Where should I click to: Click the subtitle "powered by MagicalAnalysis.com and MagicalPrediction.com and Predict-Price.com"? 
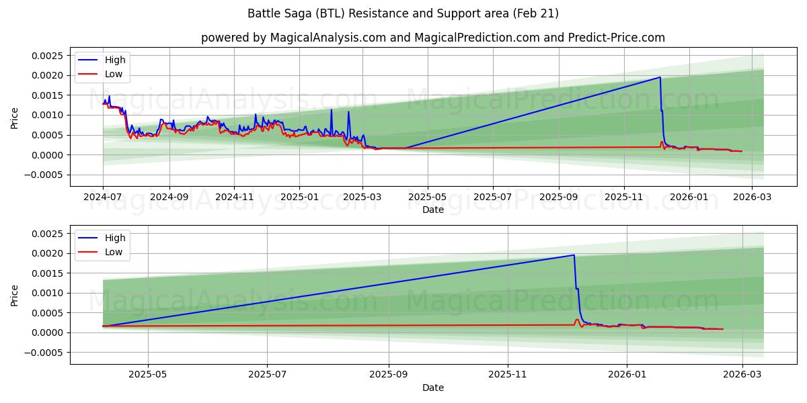(433, 38)
